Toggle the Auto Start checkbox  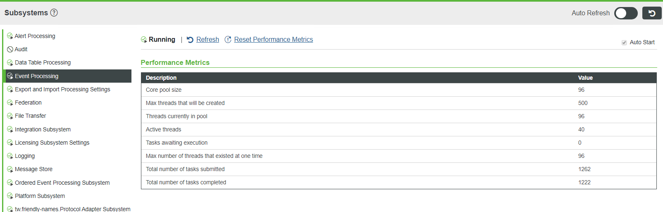click(624, 43)
